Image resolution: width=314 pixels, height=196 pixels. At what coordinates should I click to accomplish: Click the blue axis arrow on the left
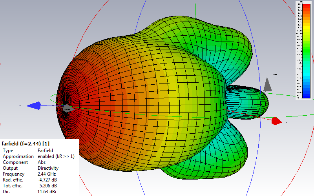click(34, 105)
